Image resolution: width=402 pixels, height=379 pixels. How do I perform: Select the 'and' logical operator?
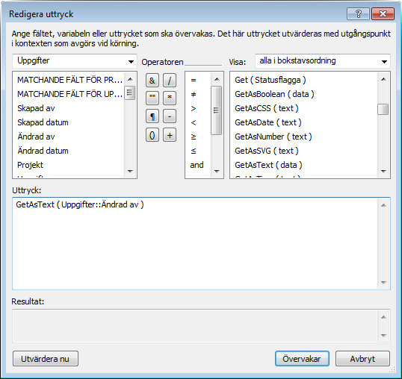(198, 165)
